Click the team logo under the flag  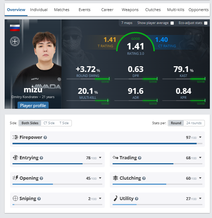[x=15, y=41]
